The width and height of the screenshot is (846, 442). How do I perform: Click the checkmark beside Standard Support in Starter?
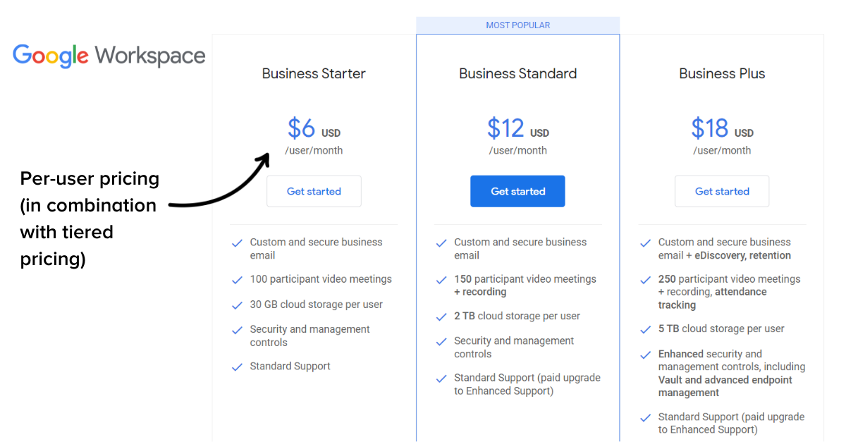237,366
